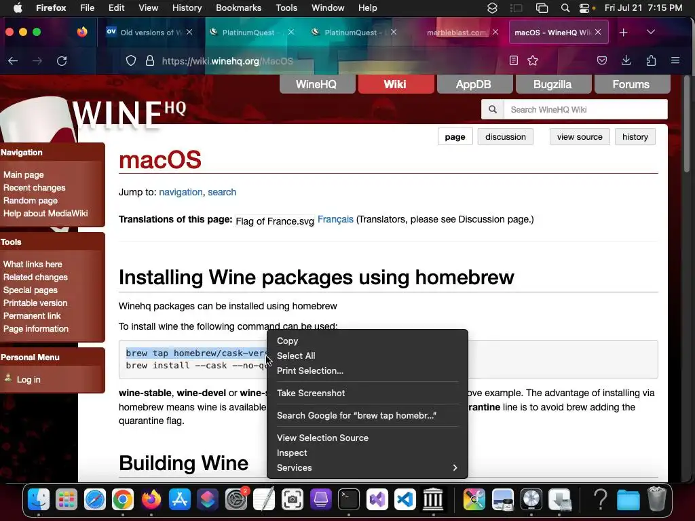The height and width of the screenshot is (521, 695).
Task: Toggle reader view icon in address bar
Action: click(513, 60)
